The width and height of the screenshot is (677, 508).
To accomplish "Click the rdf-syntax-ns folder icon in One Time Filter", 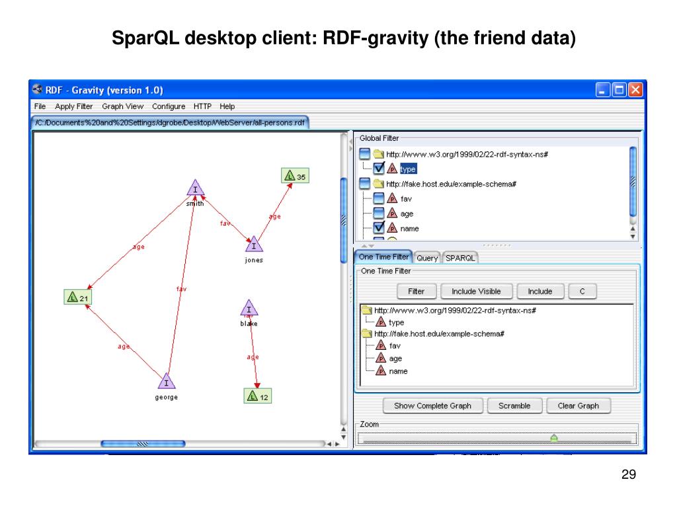I will (x=367, y=310).
